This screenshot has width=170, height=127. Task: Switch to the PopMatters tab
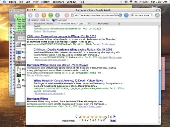(x=103, y=23)
